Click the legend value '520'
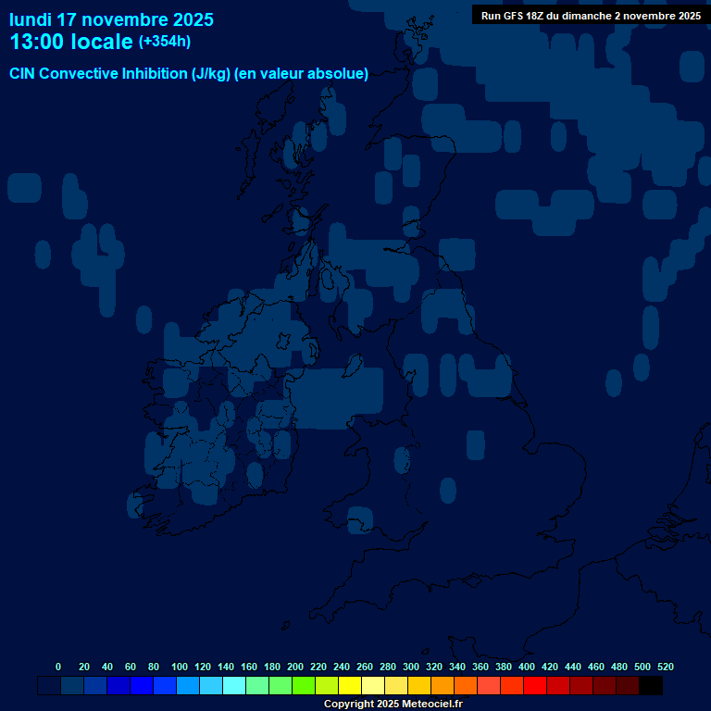 (666, 667)
